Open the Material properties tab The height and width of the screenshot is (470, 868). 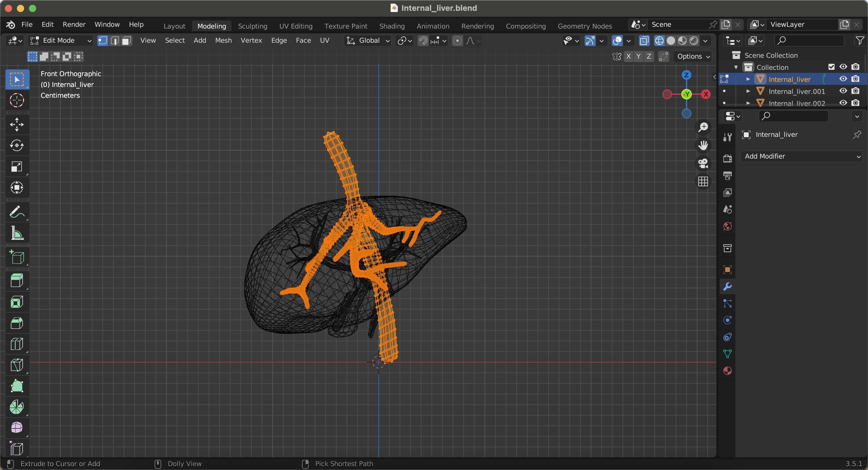(x=728, y=371)
